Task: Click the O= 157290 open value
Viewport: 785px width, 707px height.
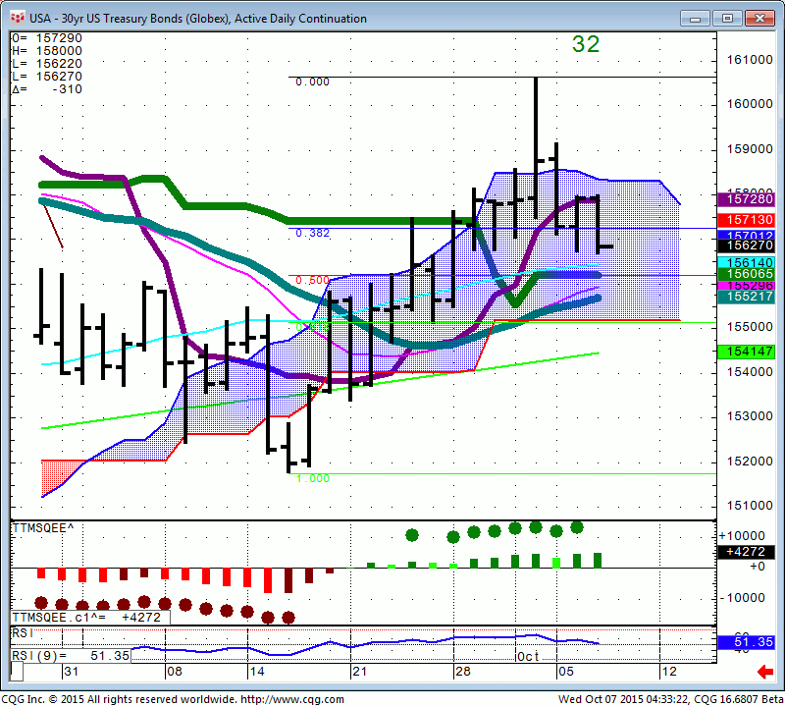Action: [x=46, y=38]
